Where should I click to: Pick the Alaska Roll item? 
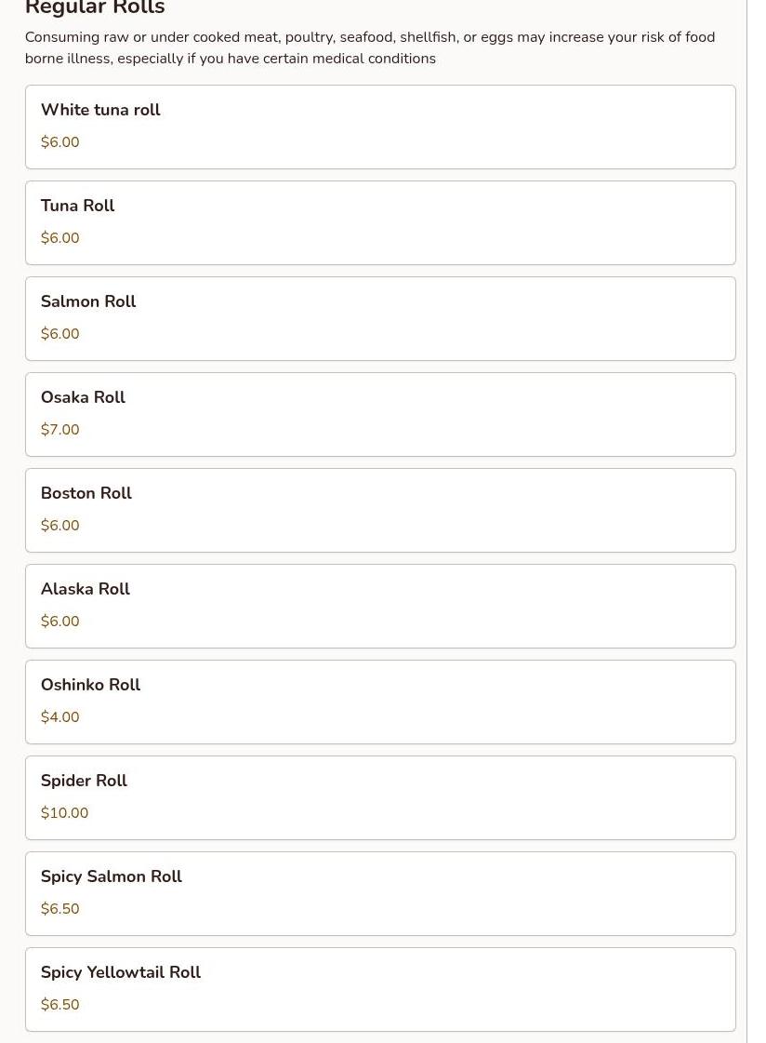click(x=380, y=606)
